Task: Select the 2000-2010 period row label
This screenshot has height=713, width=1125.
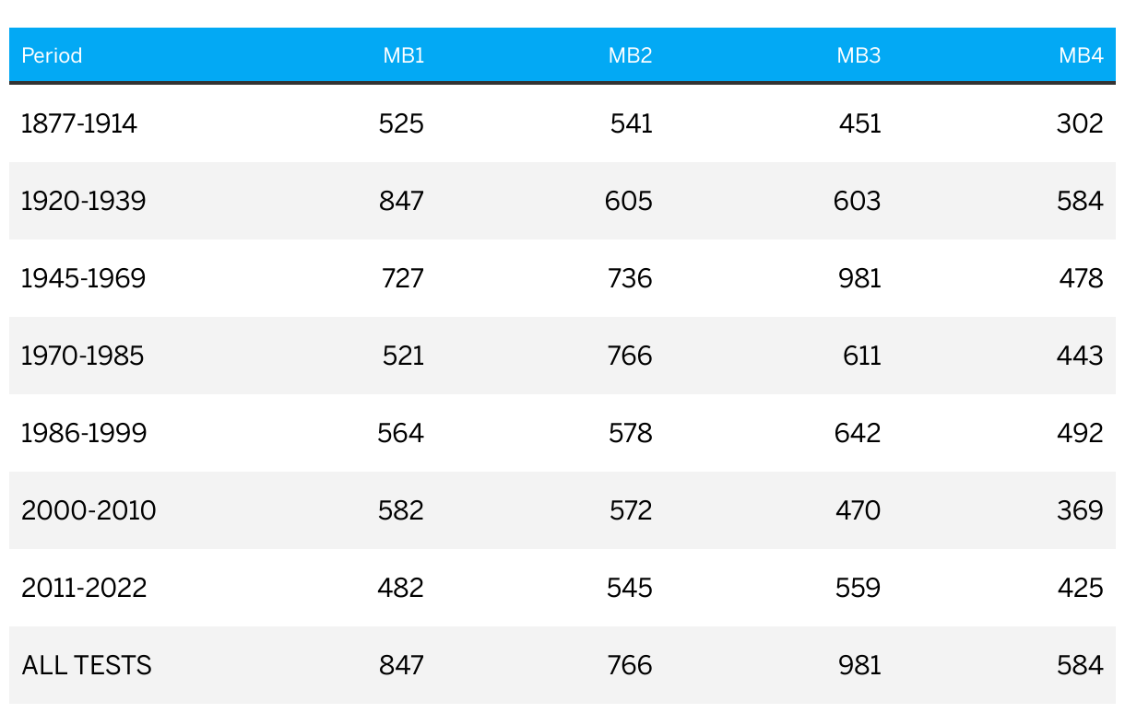Action: (89, 510)
